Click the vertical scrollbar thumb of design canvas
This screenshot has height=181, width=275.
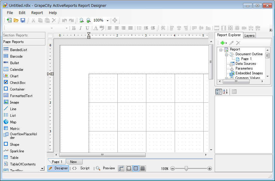[211, 62]
